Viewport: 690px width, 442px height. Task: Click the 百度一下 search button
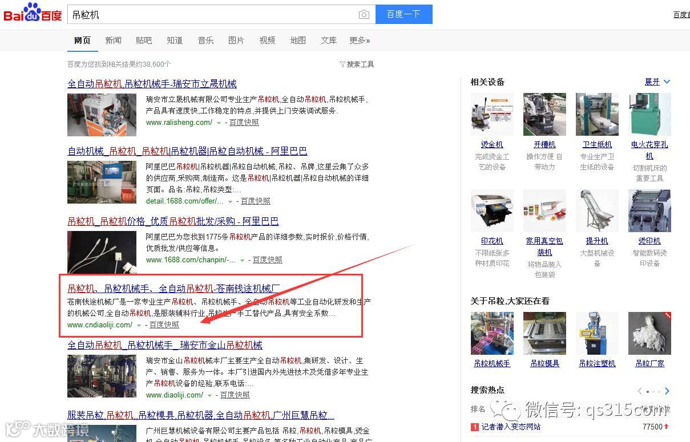[403, 14]
